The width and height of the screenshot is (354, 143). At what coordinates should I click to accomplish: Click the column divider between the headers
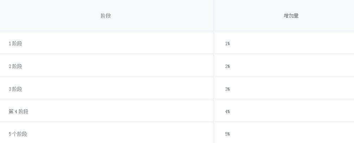pos(214,16)
